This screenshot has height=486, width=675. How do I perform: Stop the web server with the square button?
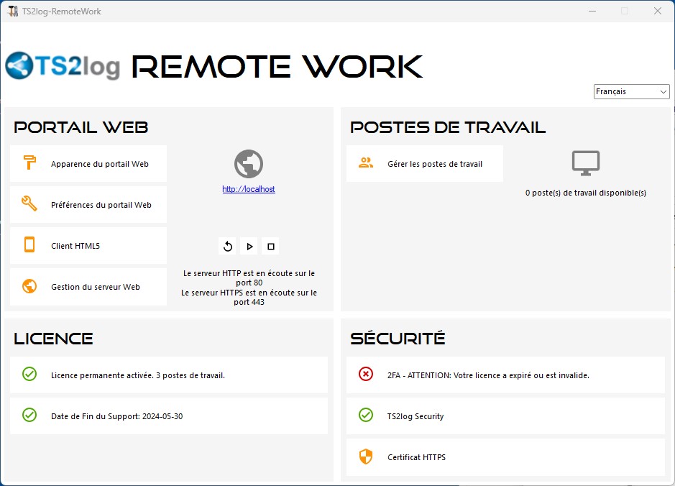(x=271, y=246)
